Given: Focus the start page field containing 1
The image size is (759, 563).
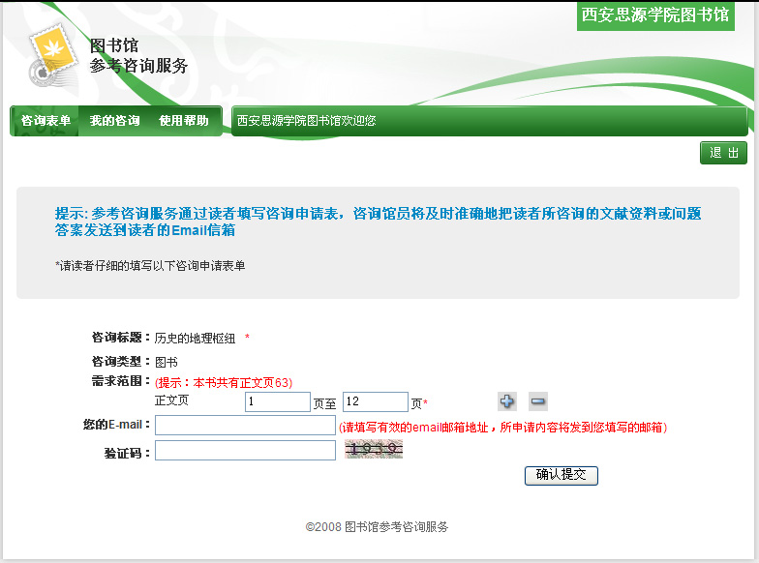Looking at the screenshot, I should pyautogui.click(x=277, y=401).
